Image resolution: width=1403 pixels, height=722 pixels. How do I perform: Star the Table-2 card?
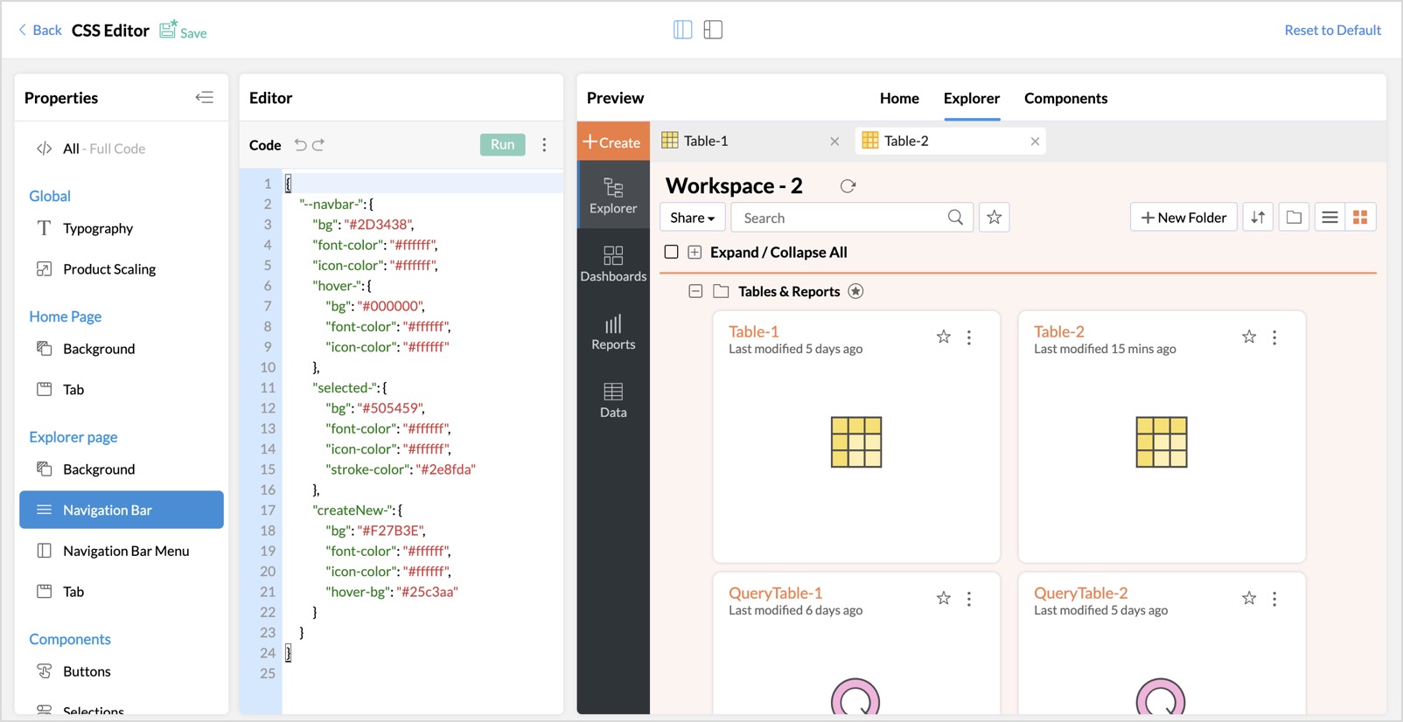tap(1249, 337)
